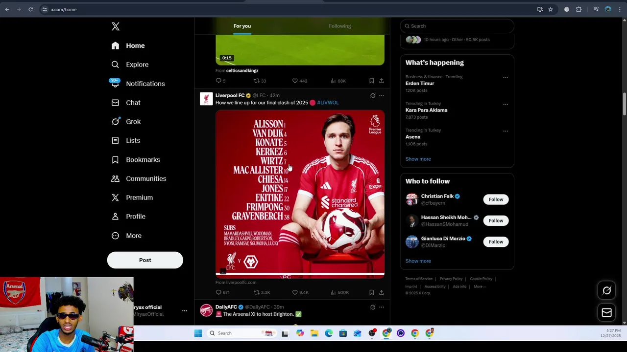Viewport: 627px width, 352px height.
Task: Switch to the For you tab
Action: [242, 26]
